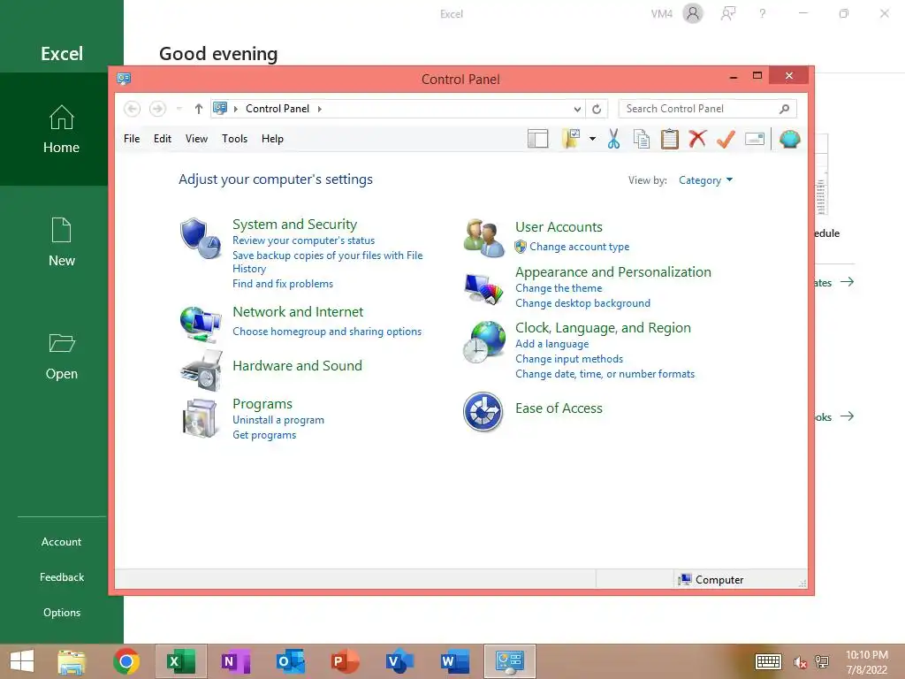Screen dimensions: 905x679
Task: Click Uninstall a program link
Action: (x=278, y=420)
